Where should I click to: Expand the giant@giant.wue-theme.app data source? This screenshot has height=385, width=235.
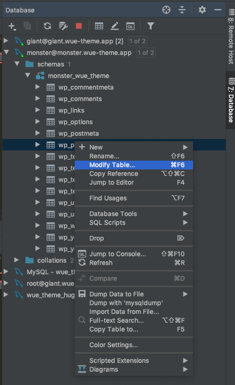point(6,41)
